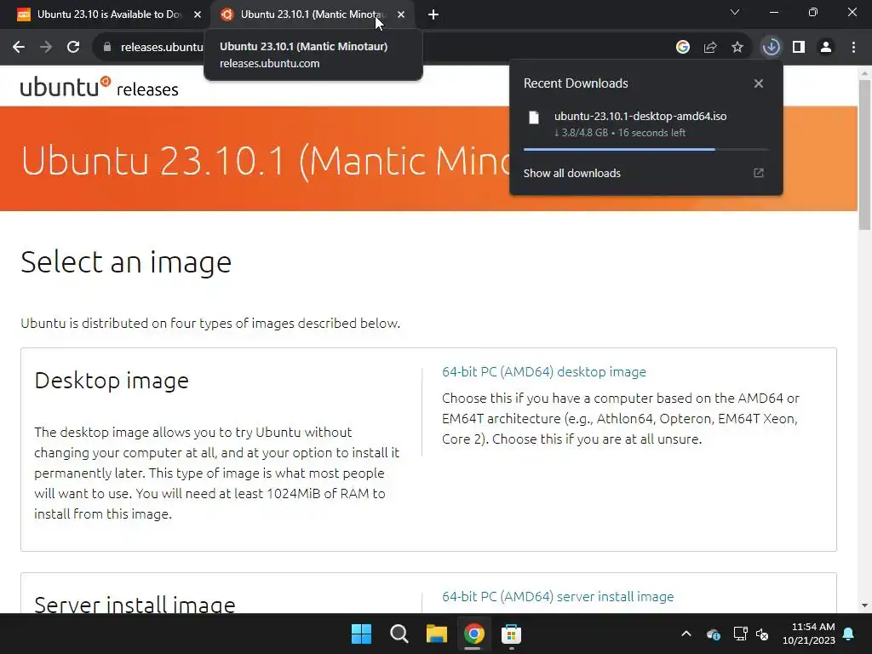
Task: Click 'Show all downloads'
Action: 571,173
